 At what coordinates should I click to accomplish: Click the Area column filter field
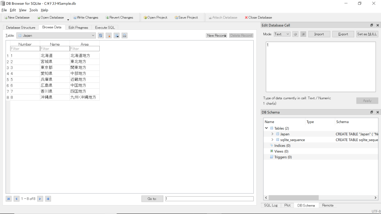(84, 49)
